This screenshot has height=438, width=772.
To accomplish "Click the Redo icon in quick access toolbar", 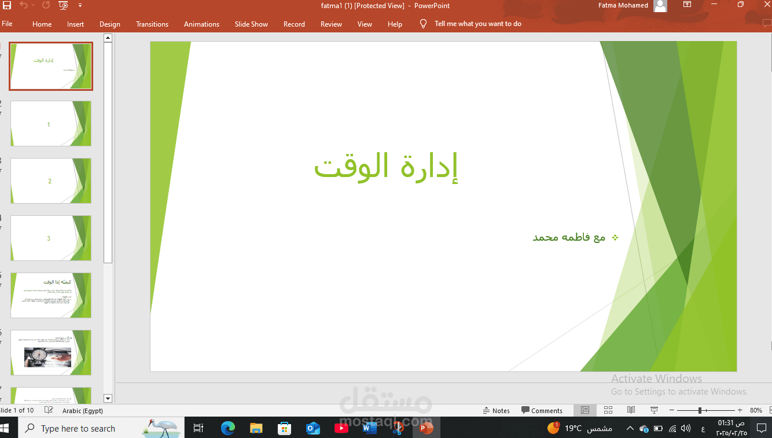I will point(46,5).
